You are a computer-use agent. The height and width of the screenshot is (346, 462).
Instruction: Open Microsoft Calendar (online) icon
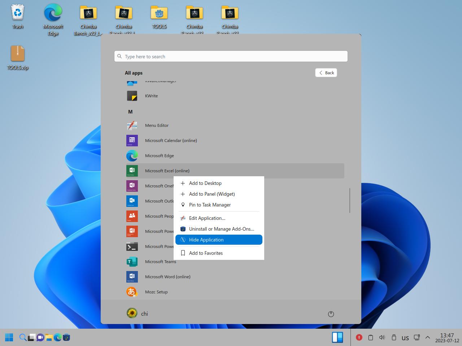[132, 141]
